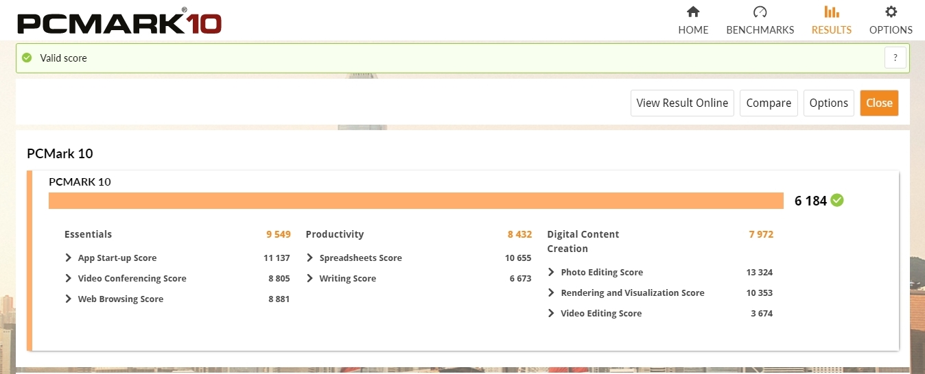Click the Essentials heading
This screenshot has width=925, height=374.
(88, 234)
